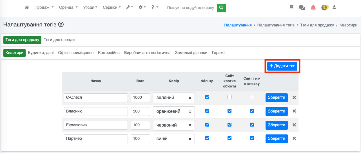361x153 pixels.
Task: Open color dropdown showing червоний
Action: (x=174, y=125)
